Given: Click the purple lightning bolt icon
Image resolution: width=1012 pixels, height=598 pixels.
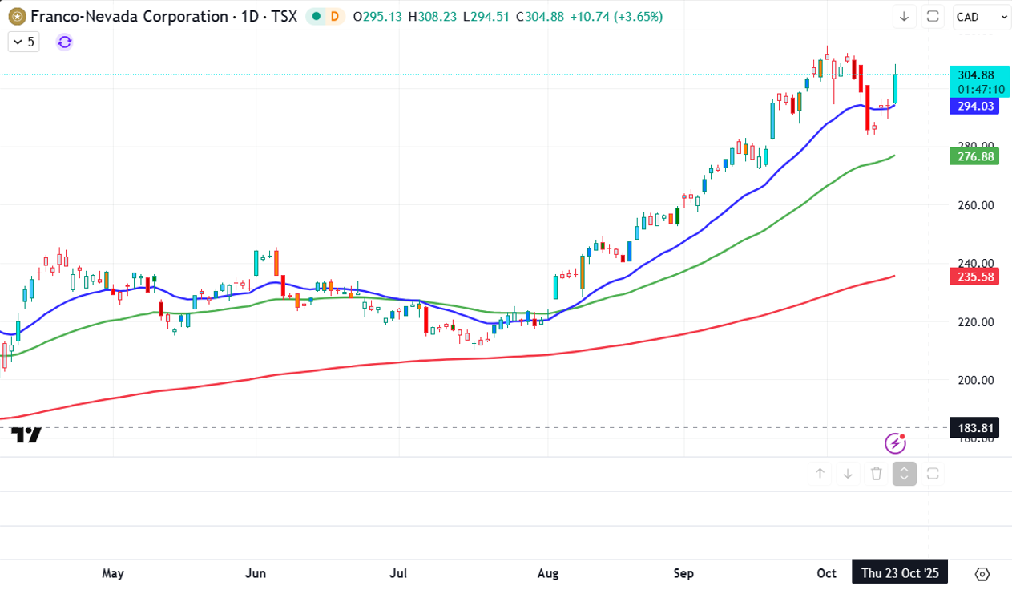Looking at the screenshot, I should (x=895, y=442).
